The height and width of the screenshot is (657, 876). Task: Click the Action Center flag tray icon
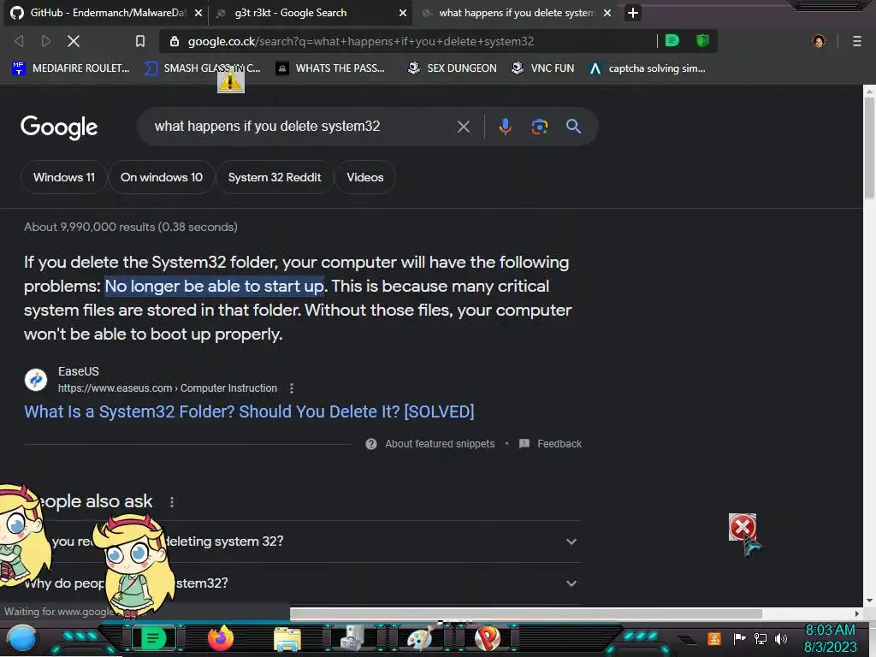pos(739,638)
